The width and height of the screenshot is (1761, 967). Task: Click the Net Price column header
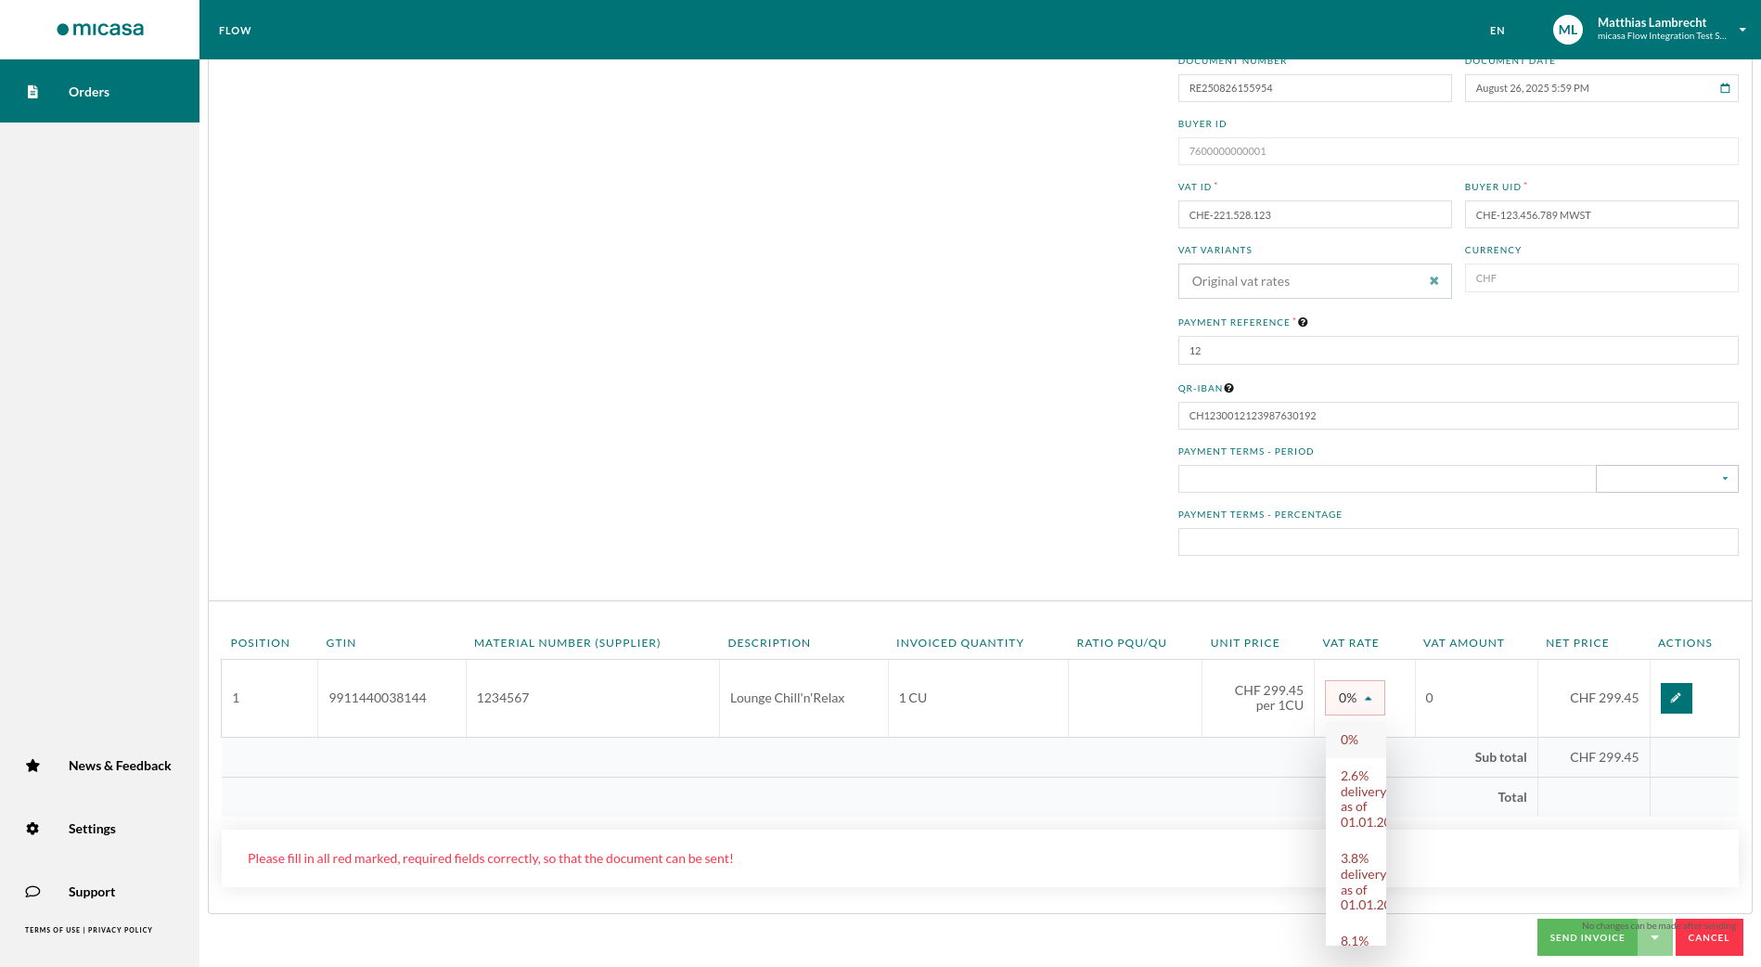coord(1577,643)
